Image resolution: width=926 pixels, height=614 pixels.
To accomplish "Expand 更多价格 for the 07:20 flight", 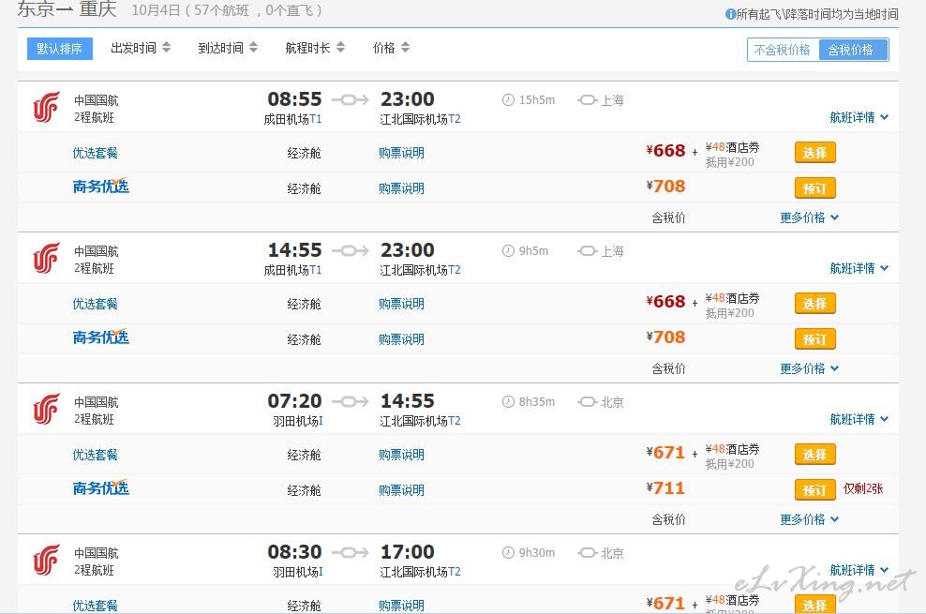I will pos(809,519).
